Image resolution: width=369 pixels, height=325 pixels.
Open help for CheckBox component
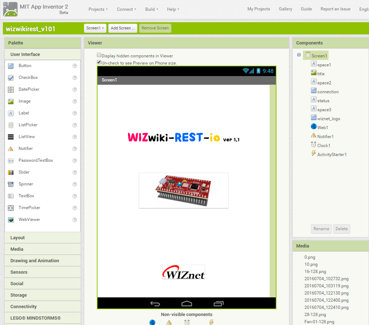(75, 77)
